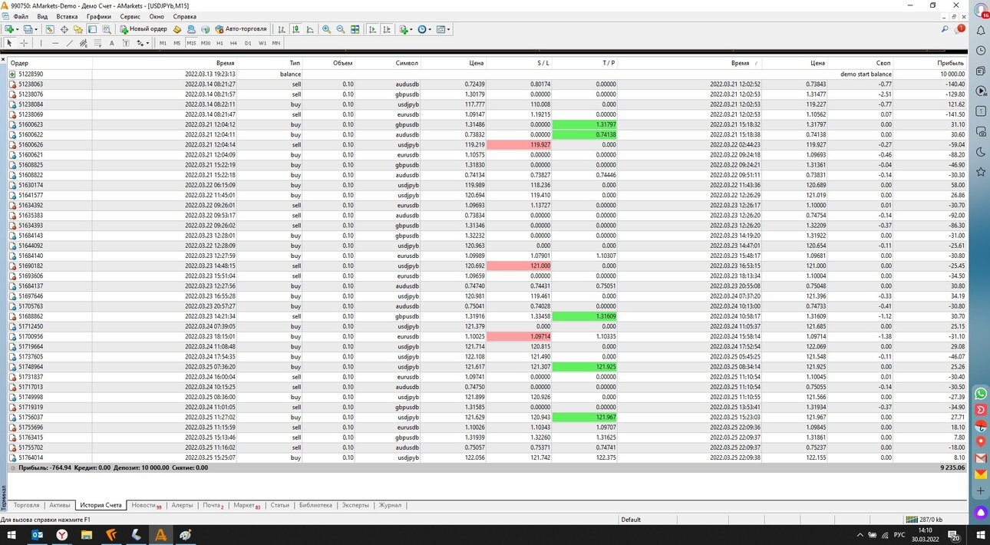Sort by the Символ column header

407,63
